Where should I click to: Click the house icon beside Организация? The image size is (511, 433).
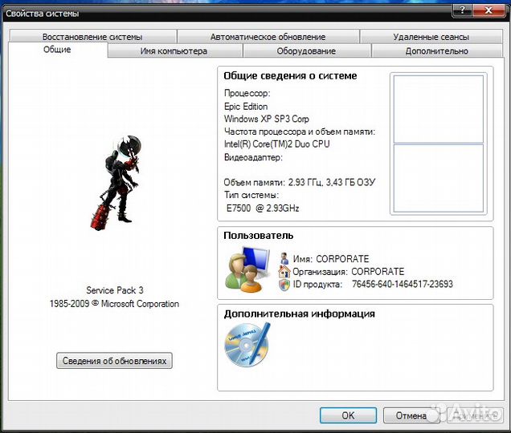pos(284,272)
